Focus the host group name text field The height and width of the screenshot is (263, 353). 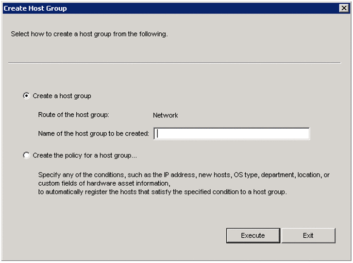coord(231,134)
